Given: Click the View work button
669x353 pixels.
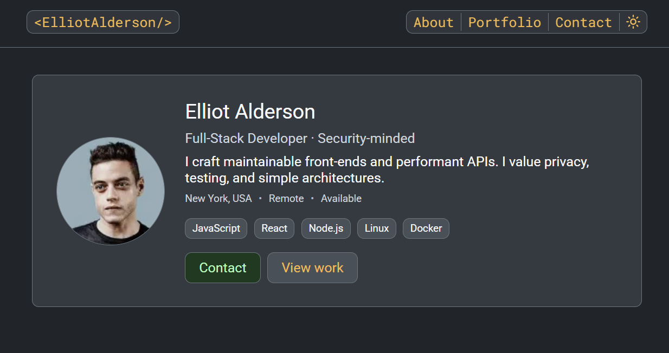Looking at the screenshot, I should tap(312, 267).
